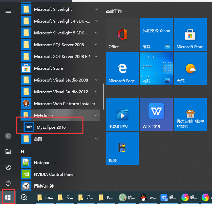The width and height of the screenshot is (212, 204).
Task: Open the Windows Start button
Action: [x=8, y=197]
